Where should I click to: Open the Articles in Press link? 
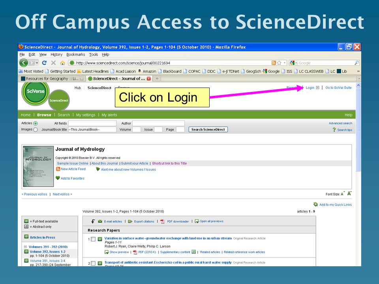click(x=42, y=237)
